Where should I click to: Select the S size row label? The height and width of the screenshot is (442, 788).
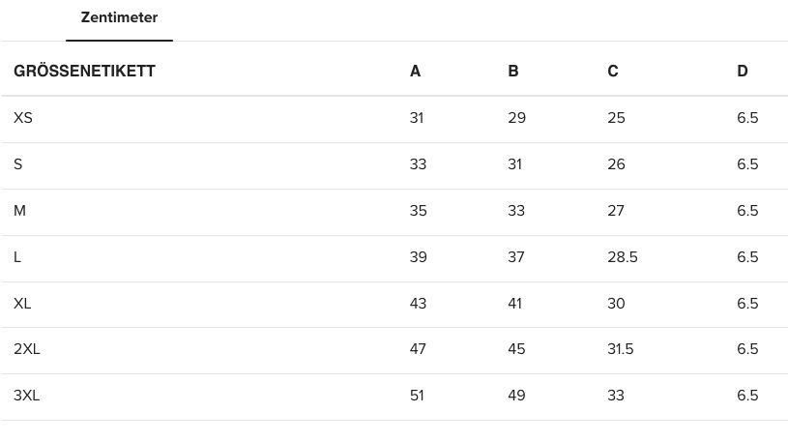(x=18, y=164)
